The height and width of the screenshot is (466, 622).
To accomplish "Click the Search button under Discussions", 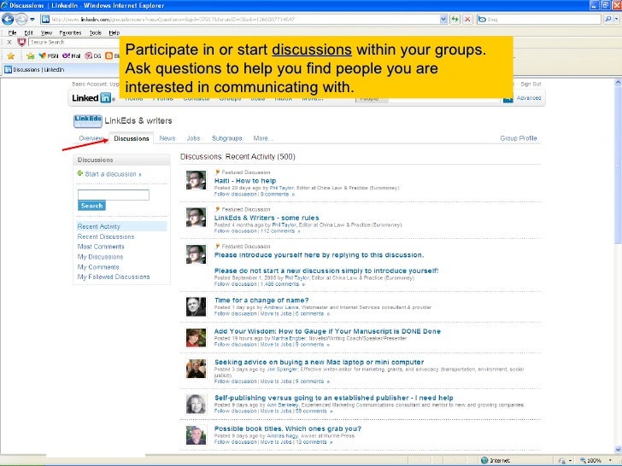I will click(91, 206).
